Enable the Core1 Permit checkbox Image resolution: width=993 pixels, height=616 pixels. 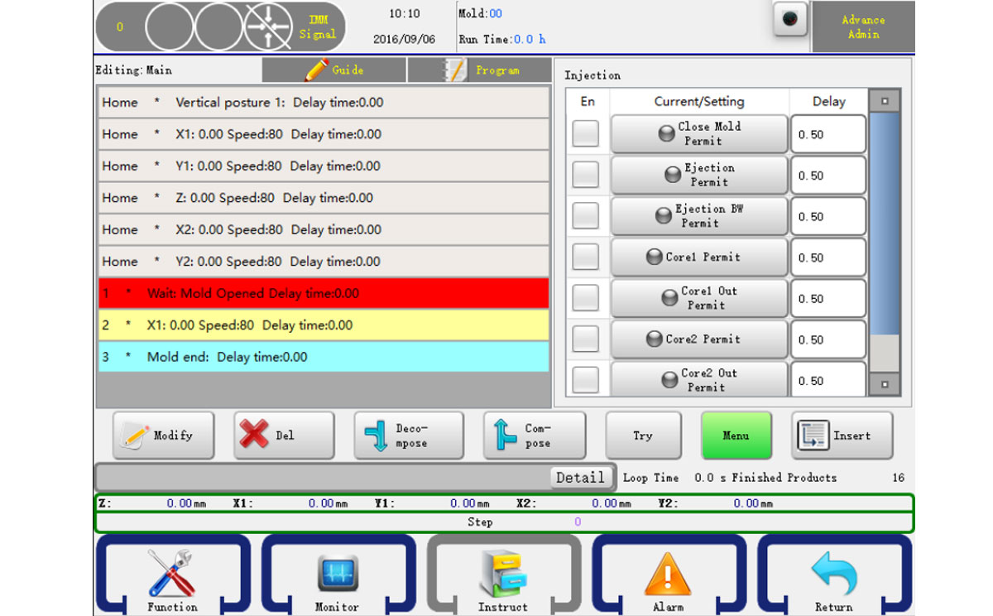586,257
